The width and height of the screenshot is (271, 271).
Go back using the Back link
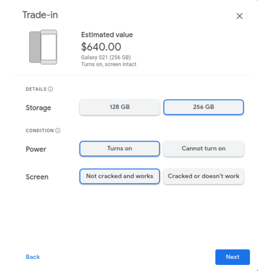coord(33,257)
